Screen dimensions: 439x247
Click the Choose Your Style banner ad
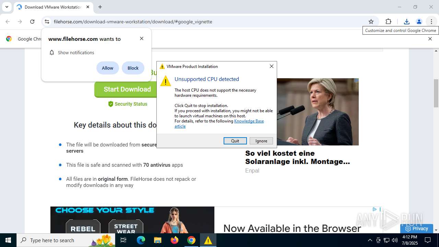coord(132,220)
